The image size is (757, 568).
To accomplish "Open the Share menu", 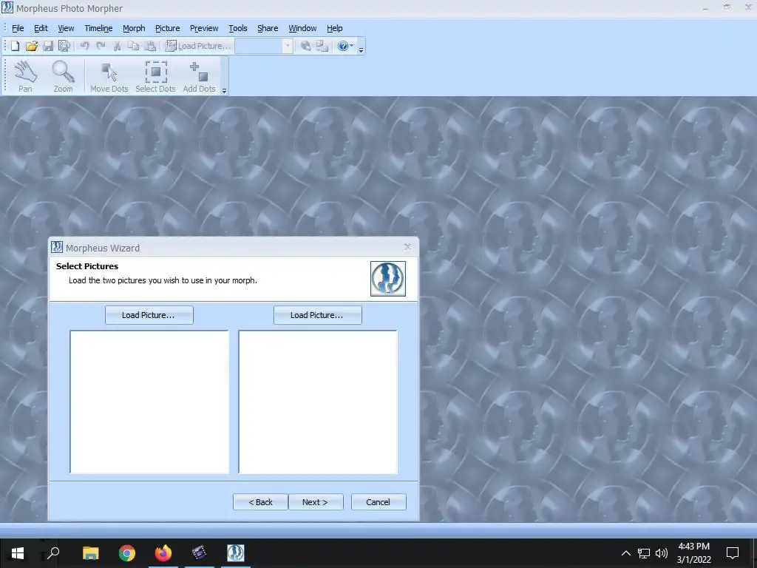I will coord(268,28).
